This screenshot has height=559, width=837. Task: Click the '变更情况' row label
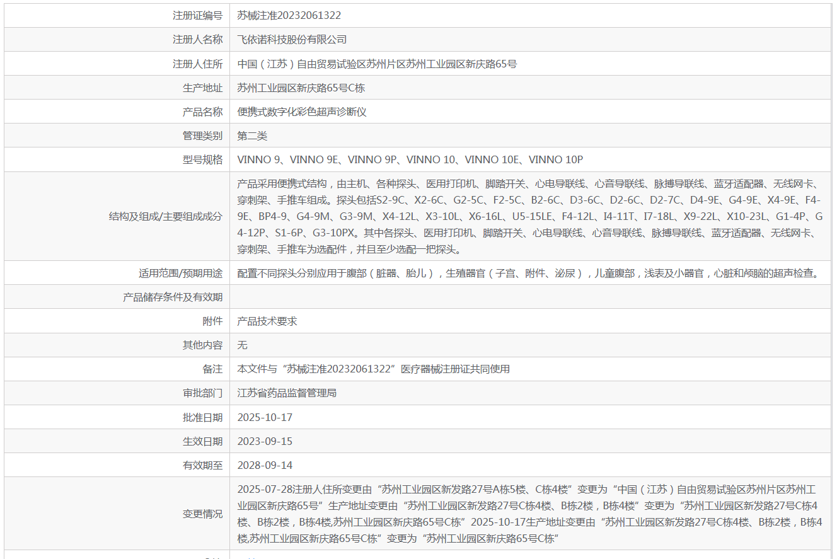point(202,514)
